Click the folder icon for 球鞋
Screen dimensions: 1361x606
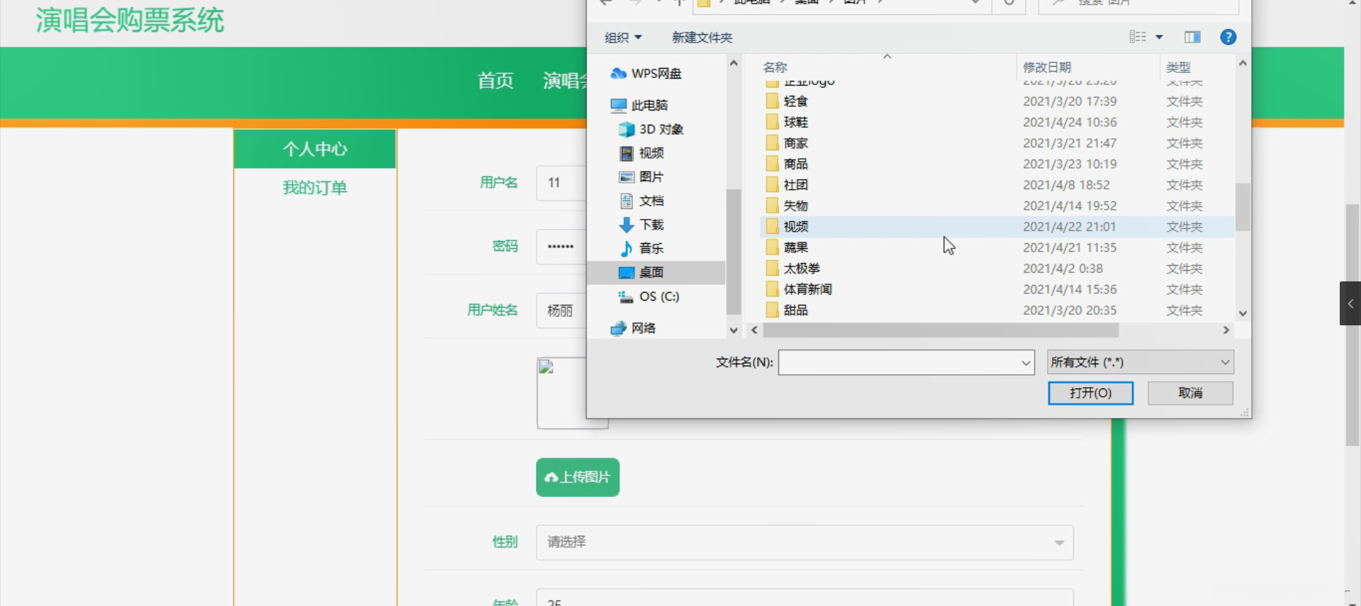point(773,122)
